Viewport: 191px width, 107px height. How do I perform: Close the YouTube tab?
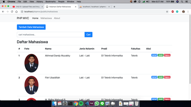pos(42,7)
